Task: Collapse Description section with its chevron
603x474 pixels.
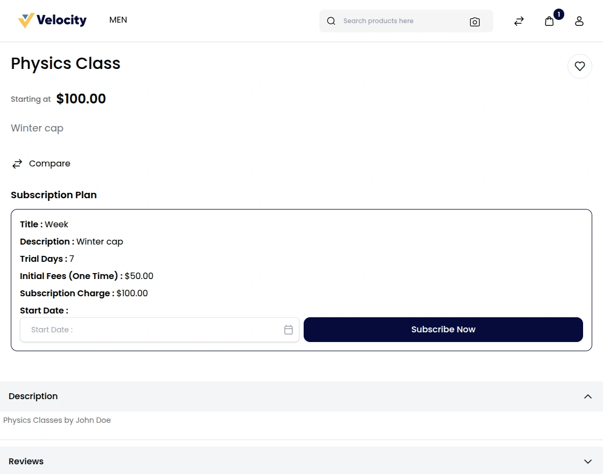Action: (587, 396)
